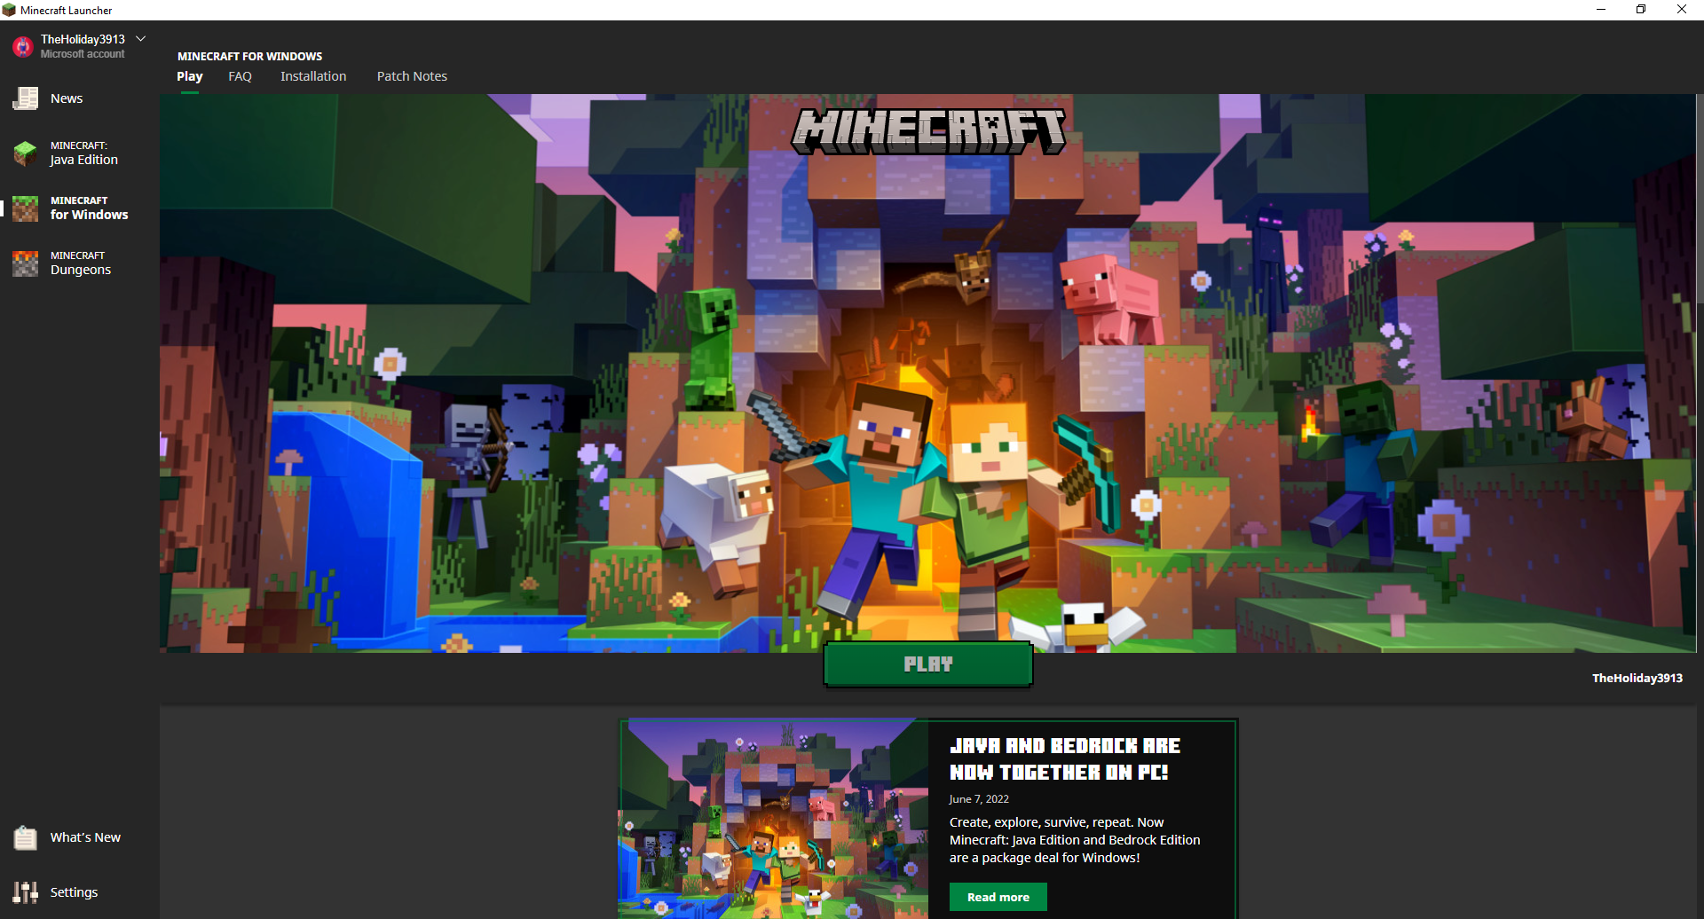Image resolution: width=1704 pixels, height=919 pixels.
Task: Switch to the Installation tab
Action: (313, 76)
